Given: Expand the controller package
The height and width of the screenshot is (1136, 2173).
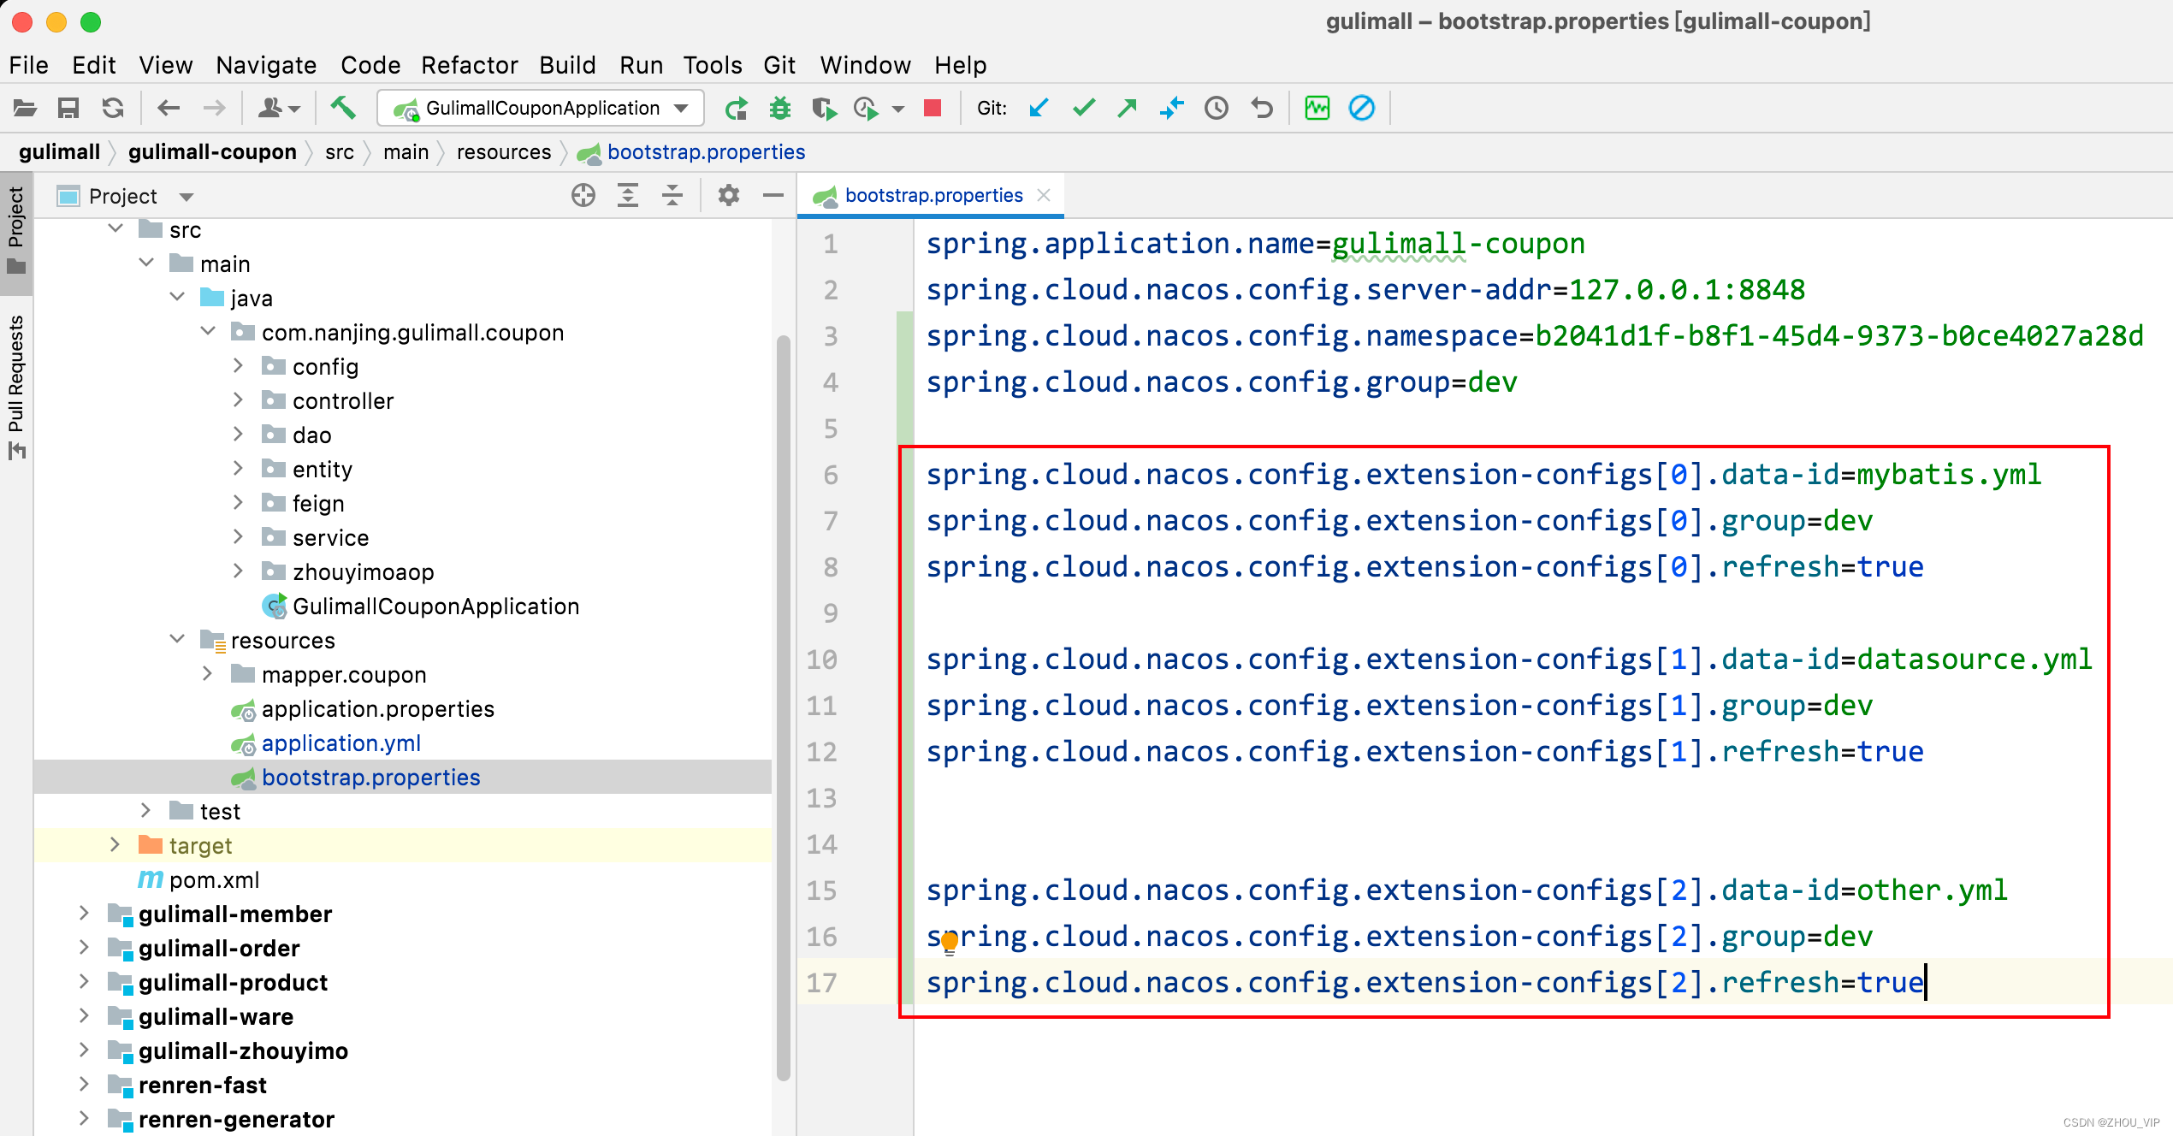Looking at the screenshot, I should pos(239,399).
